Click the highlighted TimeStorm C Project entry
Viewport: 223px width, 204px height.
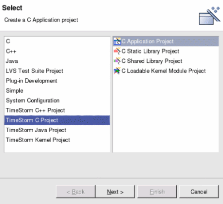coord(57,120)
